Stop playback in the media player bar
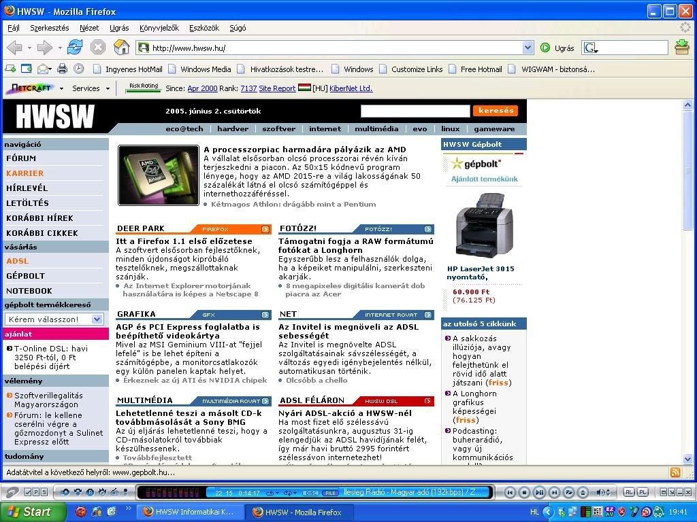The height and width of the screenshot is (522, 697). (x=524, y=492)
